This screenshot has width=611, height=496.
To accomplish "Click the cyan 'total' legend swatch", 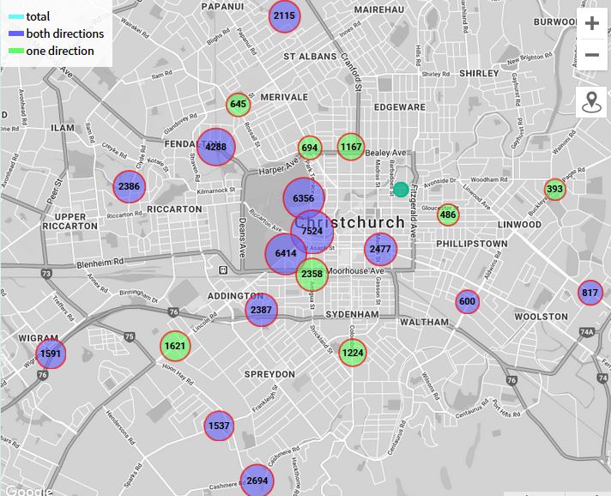I will tap(16, 17).
